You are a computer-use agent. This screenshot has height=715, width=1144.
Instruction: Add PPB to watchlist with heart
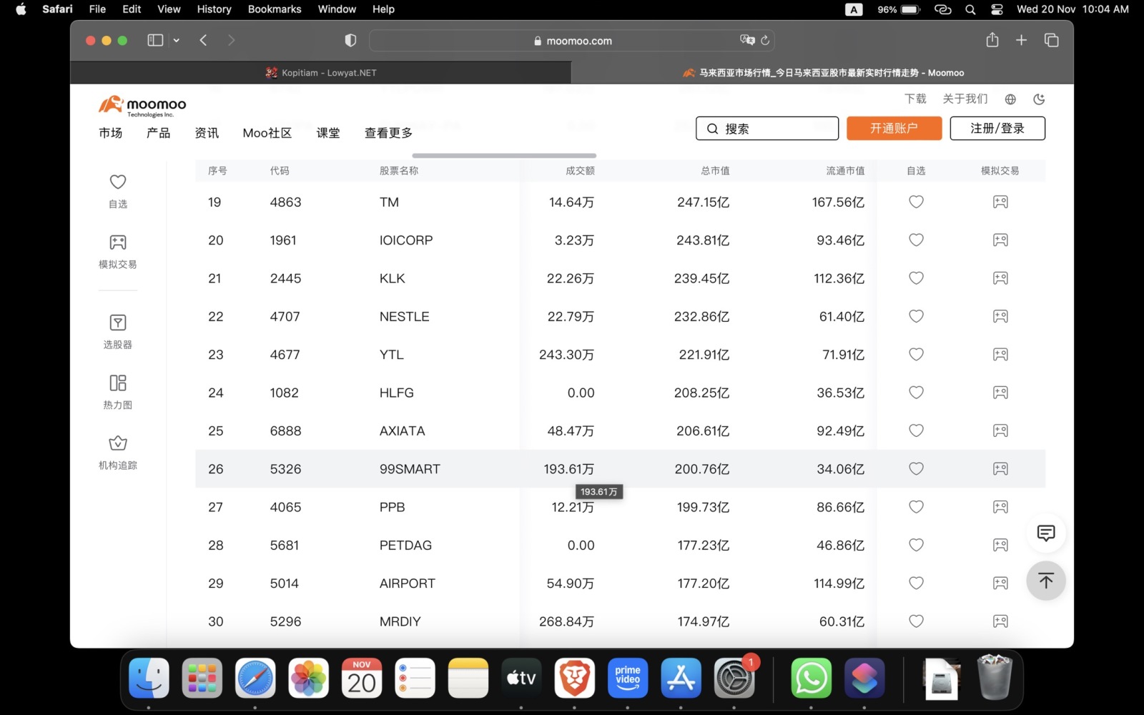pyautogui.click(x=916, y=507)
